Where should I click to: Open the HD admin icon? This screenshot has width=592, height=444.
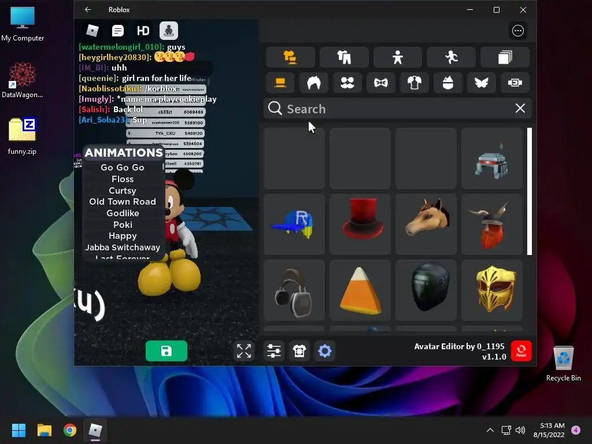coord(143,31)
